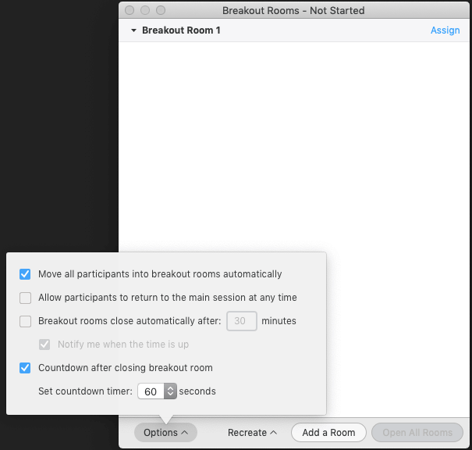Increase countdown timer with stepper up arrow
The image size is (472, 450).
(x=170, y=387)
